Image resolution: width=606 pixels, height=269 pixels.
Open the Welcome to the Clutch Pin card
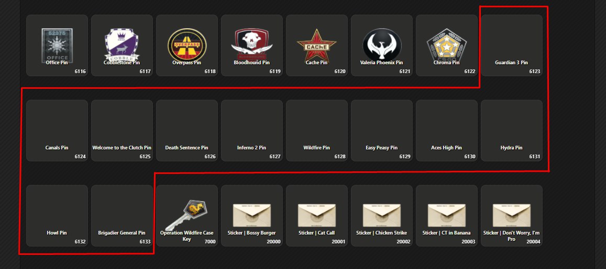coord(122,131)
